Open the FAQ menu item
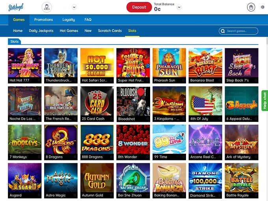 click(x=88, y=20)
